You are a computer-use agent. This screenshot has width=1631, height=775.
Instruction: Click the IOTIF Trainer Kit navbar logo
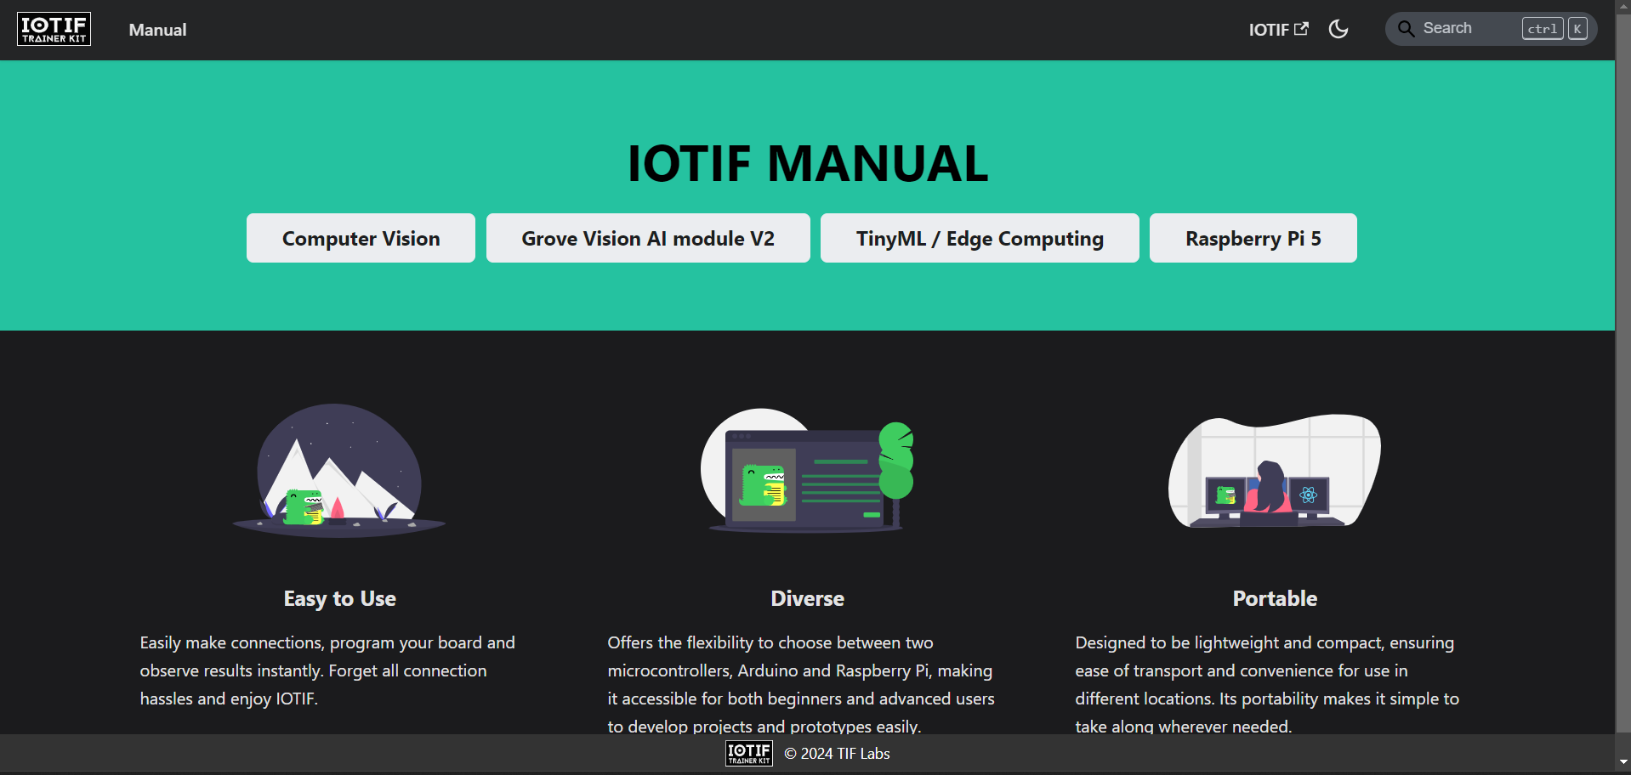click(54, 29)
